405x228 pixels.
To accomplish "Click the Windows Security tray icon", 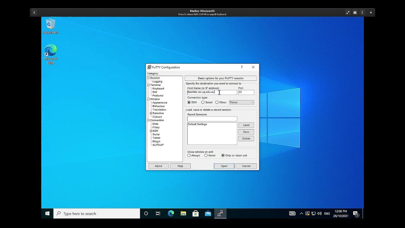I will pyautogui.click(x=308, y=213).
